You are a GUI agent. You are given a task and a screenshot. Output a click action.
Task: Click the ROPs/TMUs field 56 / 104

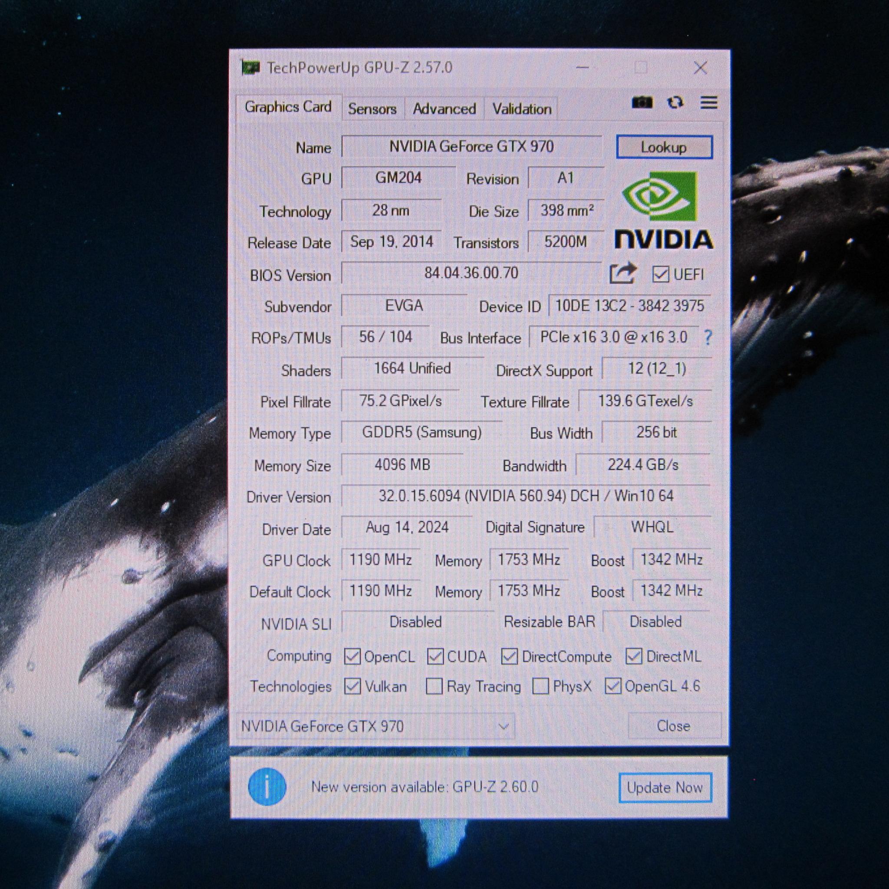tap(385, 337)
